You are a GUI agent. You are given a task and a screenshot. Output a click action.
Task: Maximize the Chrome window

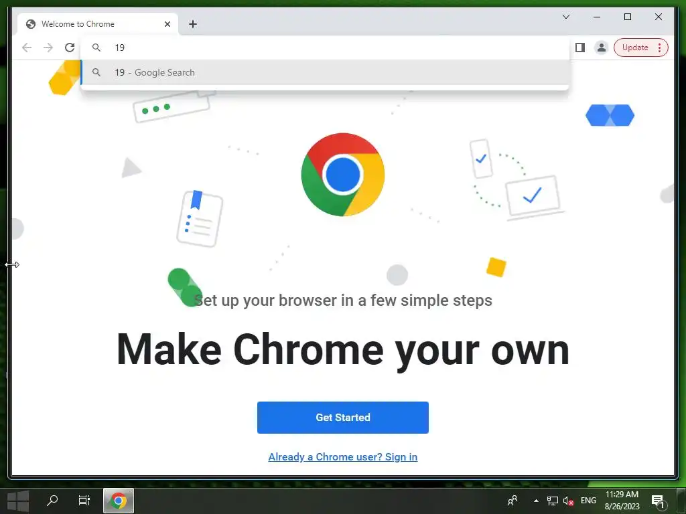pos(627,17)
